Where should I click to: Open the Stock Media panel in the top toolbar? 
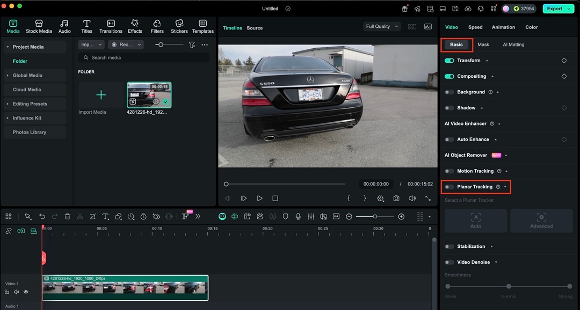pos(38,26)
